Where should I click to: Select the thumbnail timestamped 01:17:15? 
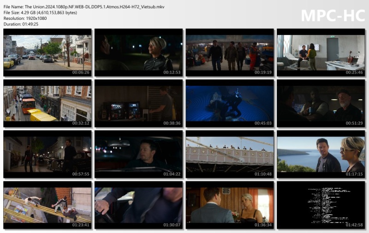pos(321,154)
